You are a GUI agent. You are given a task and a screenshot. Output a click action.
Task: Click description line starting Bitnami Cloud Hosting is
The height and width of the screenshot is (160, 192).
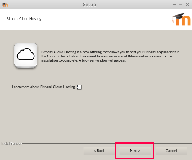click(111, 52)
